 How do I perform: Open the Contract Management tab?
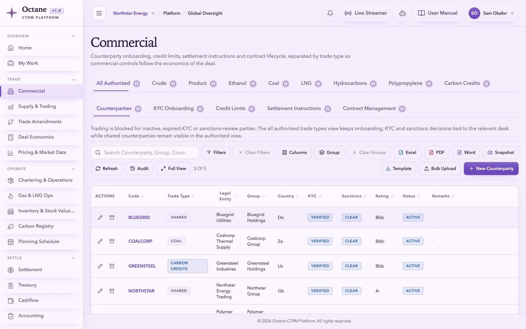[x=369, y=109]
